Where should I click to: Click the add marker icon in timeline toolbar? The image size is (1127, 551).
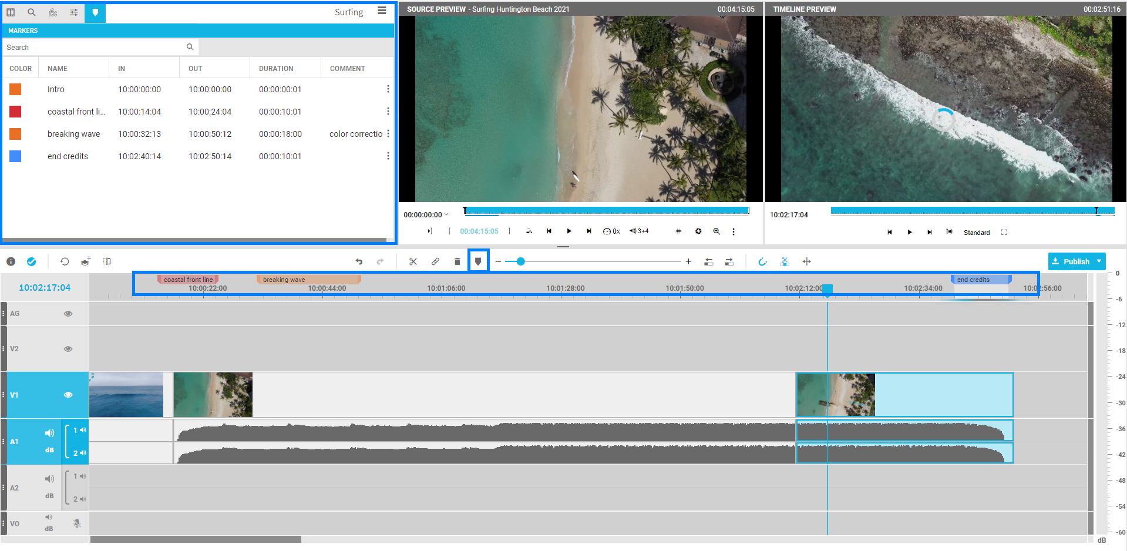(478, 261)
